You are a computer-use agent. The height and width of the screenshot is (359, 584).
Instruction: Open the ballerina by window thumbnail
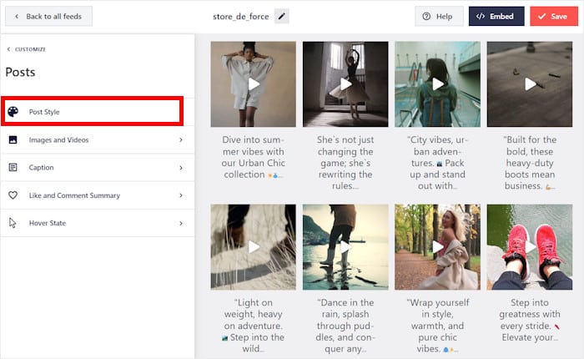pyautogui.click(x=345, y=84)
